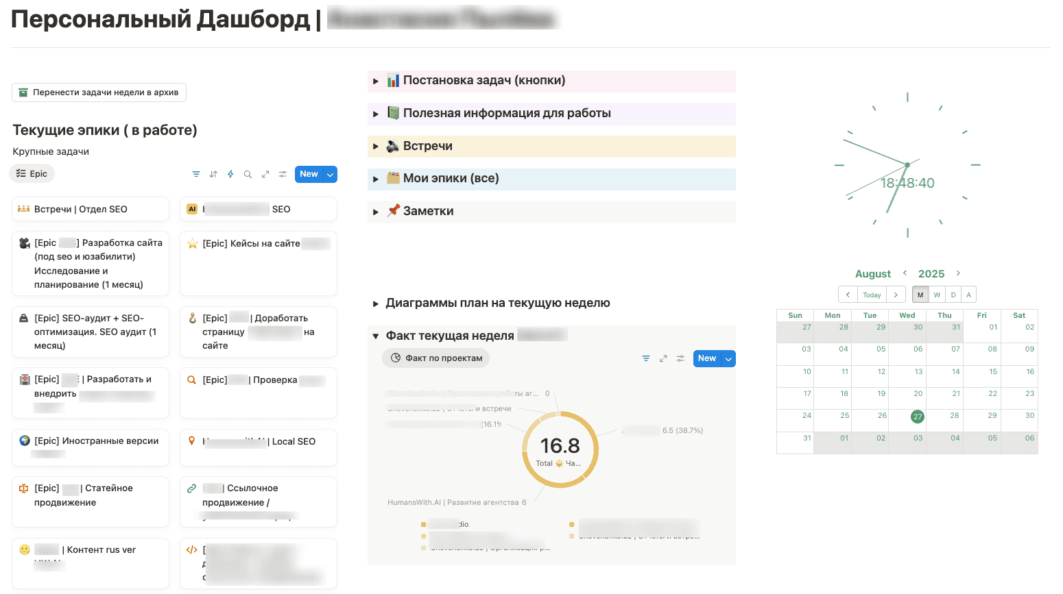
Task: Switch calendar to agenda view (A)
Action: point(968,295)
